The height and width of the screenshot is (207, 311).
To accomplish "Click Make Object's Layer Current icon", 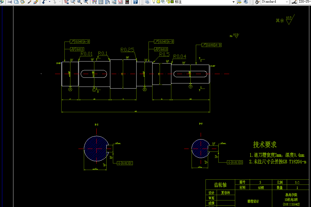I will pyautogui.click(x=239, y=2).
